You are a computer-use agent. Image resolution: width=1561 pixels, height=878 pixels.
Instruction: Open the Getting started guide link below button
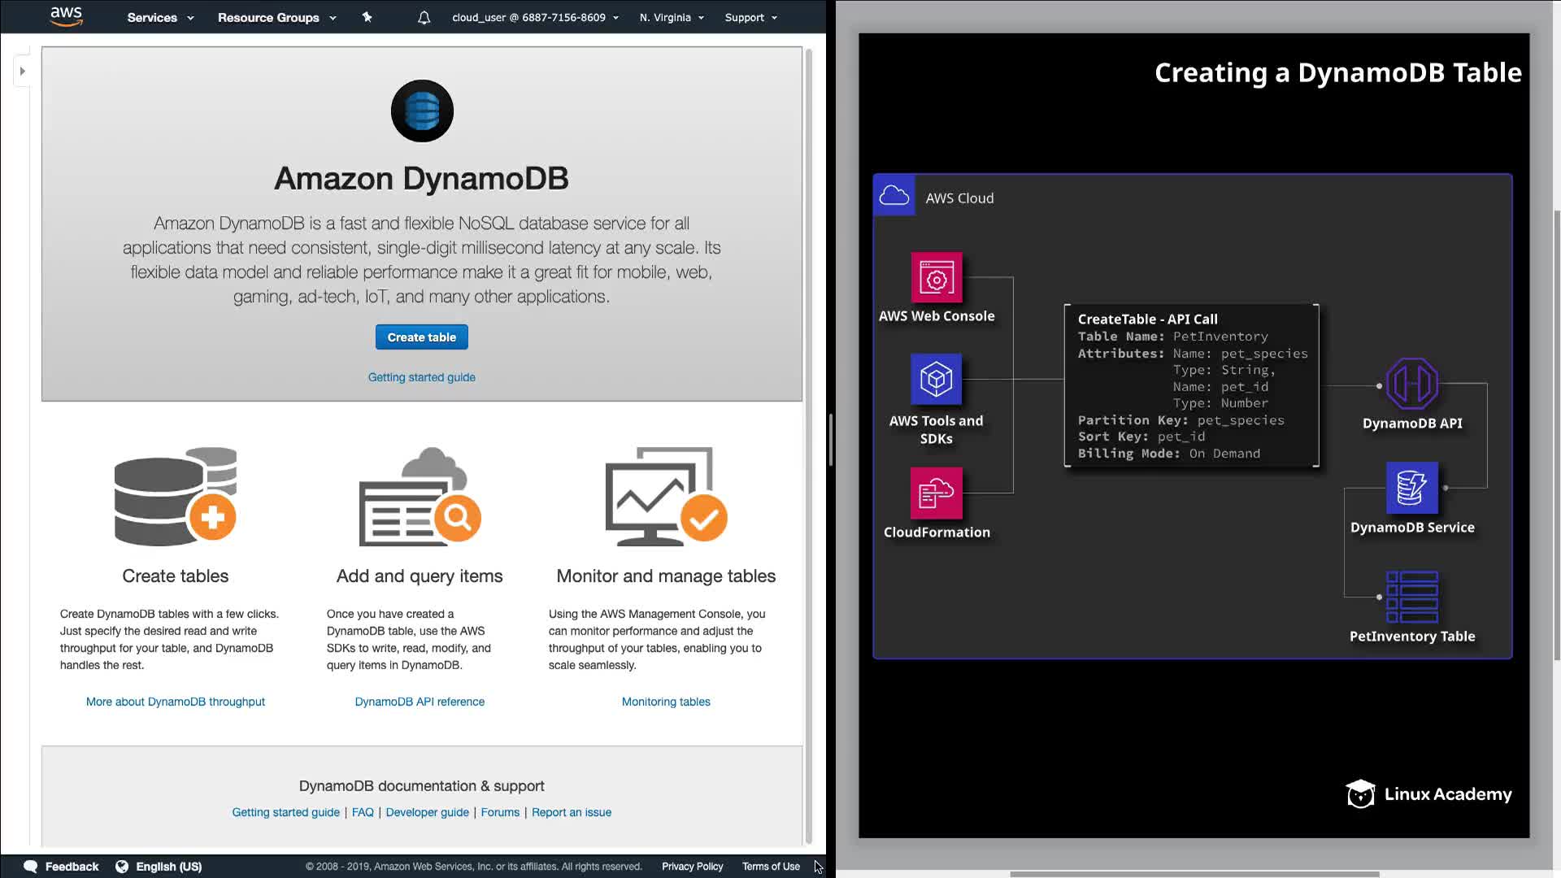point(421,377)
